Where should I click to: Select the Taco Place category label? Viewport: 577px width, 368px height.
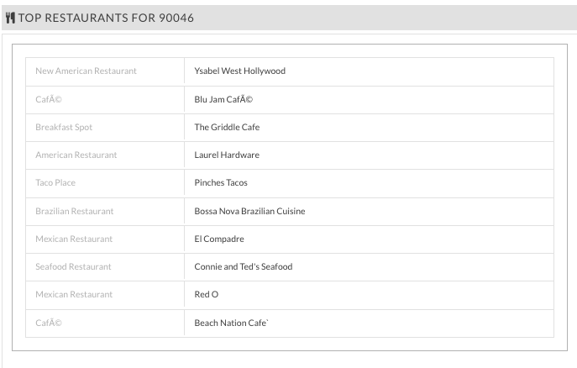point(55,183)
